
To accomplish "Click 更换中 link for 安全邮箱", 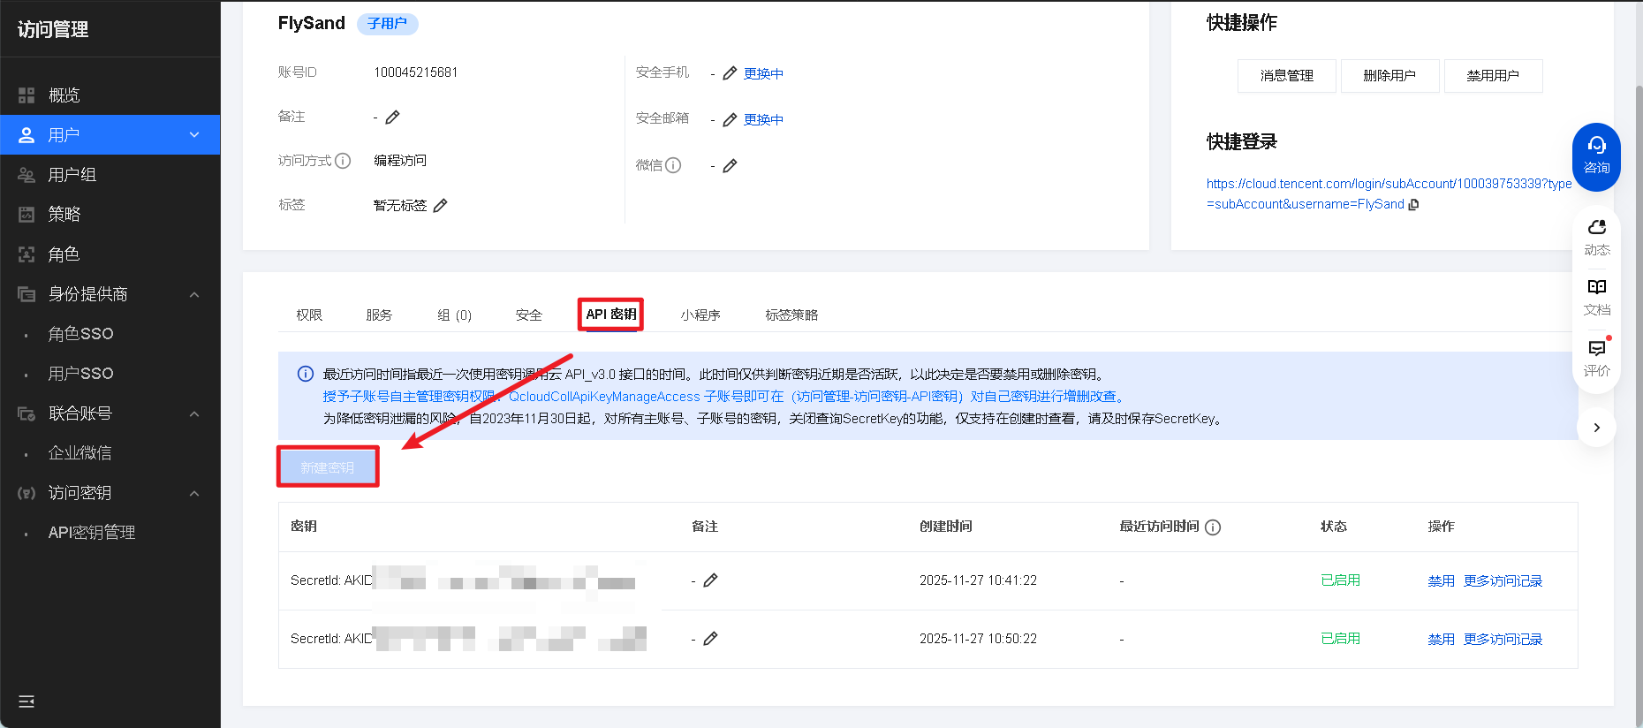I will point(763,119).
